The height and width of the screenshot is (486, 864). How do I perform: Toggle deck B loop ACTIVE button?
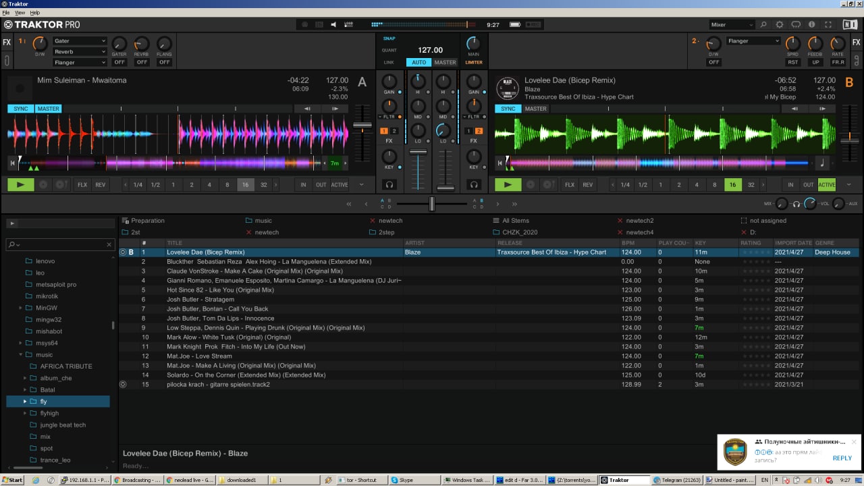[x=827, y=184]
